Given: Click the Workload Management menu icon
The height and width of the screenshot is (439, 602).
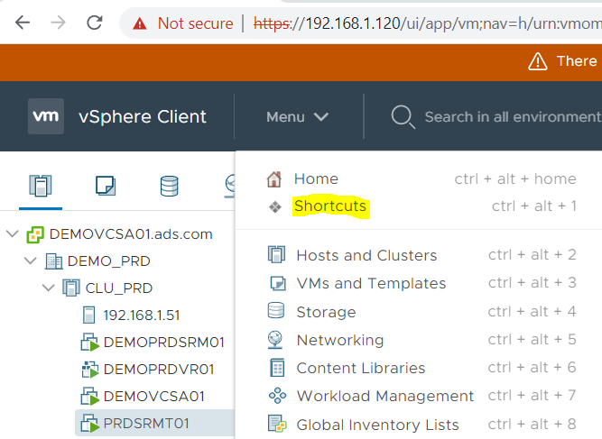Looking at the screenshot, I should coord(277,396).
